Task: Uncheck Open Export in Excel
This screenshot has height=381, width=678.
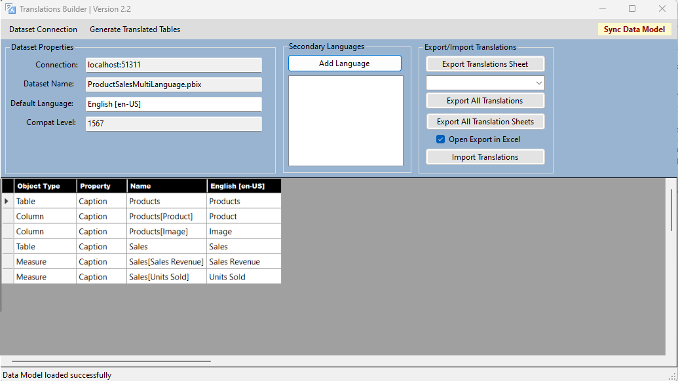Action: click(x=440, y=139)
